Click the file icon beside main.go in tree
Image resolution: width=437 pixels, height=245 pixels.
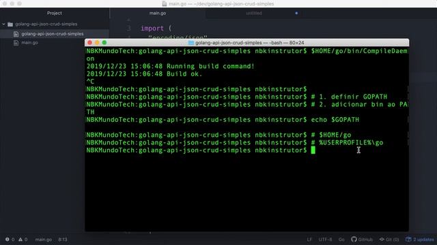[16, 43]
